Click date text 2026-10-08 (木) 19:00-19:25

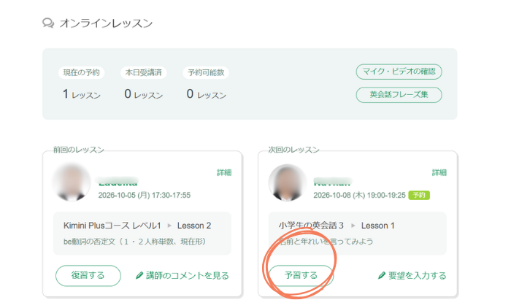coord(359,195)
